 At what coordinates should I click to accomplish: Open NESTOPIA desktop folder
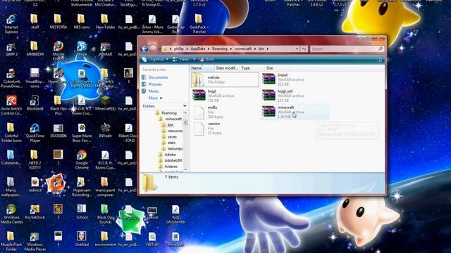tap(58, 21)
